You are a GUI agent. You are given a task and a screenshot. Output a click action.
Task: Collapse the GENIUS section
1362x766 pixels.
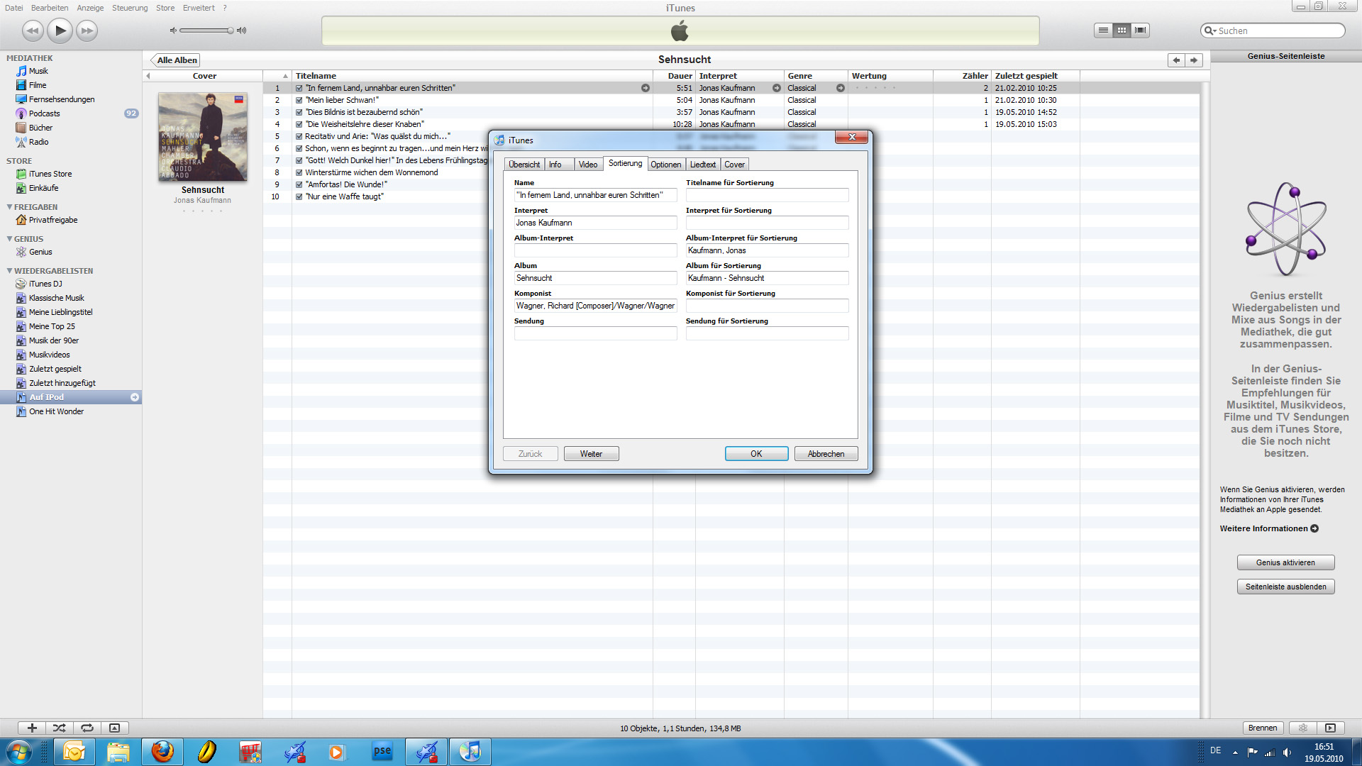(9, 239)
